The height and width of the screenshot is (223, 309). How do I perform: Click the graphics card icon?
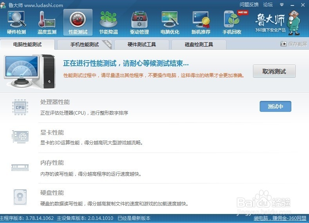(20, 137)
